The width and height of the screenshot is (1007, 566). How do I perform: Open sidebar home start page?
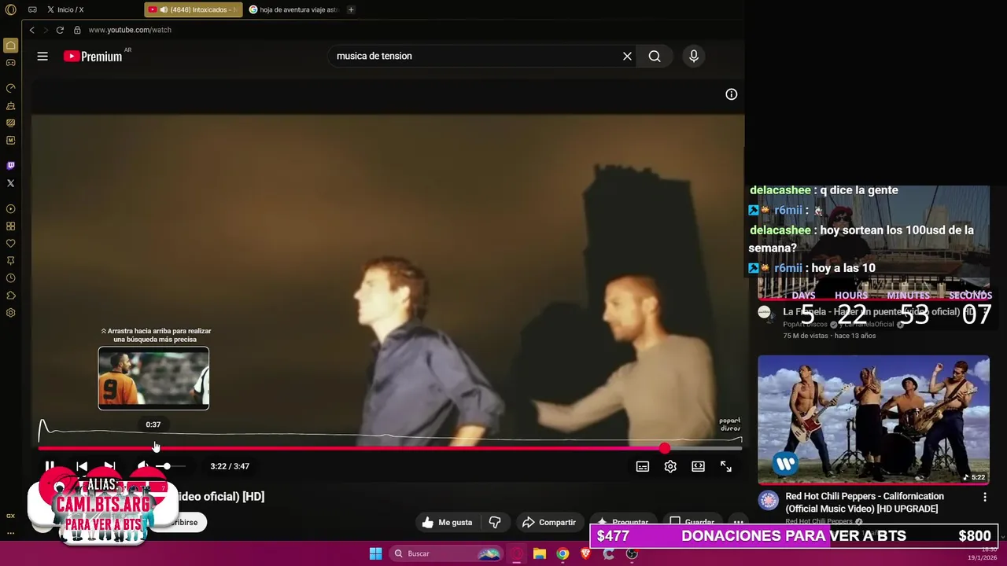point(10,46)
